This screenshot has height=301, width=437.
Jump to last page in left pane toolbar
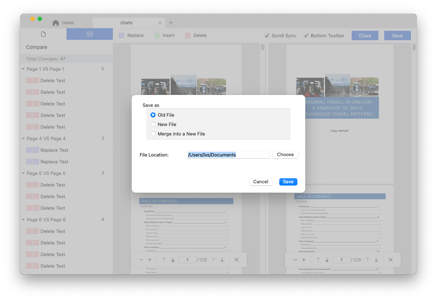point(173,260)
